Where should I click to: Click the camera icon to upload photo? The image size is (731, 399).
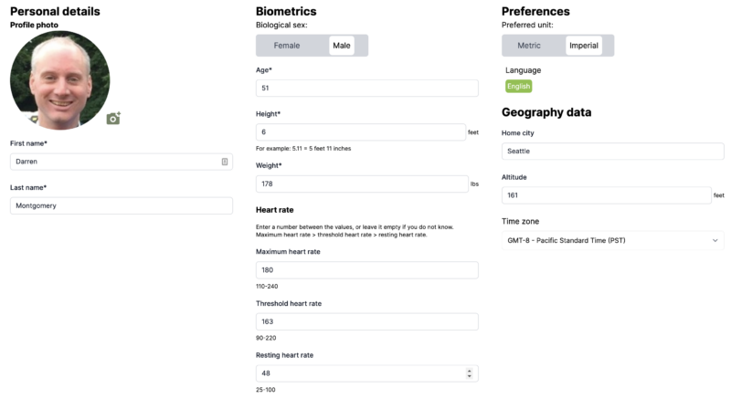(x=113, y=119)
